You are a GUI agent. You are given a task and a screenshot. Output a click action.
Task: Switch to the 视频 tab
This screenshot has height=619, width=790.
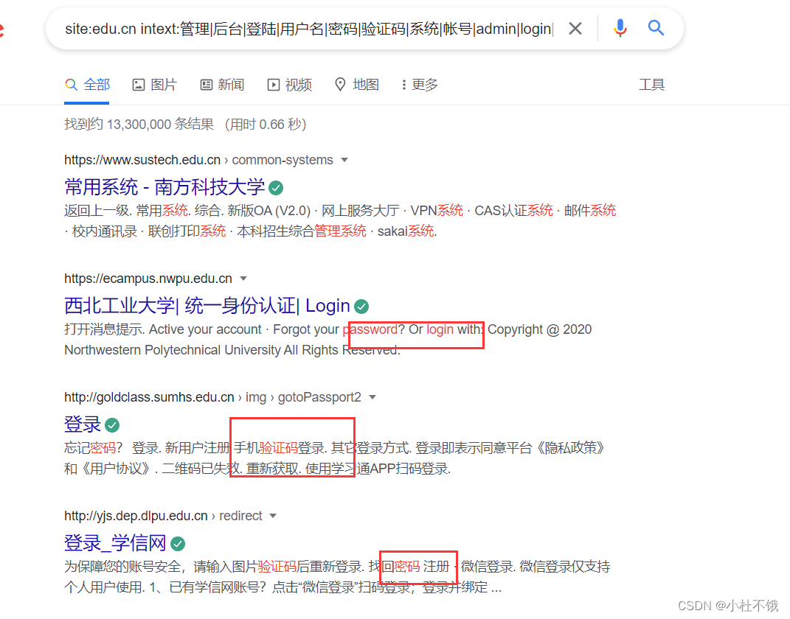click(x=290, y=85)
